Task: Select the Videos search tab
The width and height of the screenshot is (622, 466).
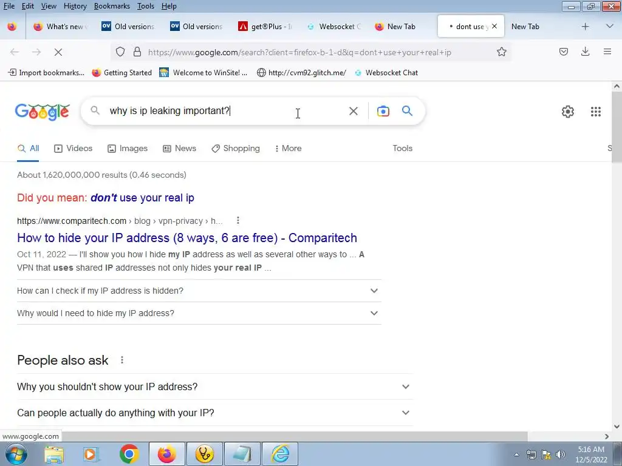Action: pos(73,148)
